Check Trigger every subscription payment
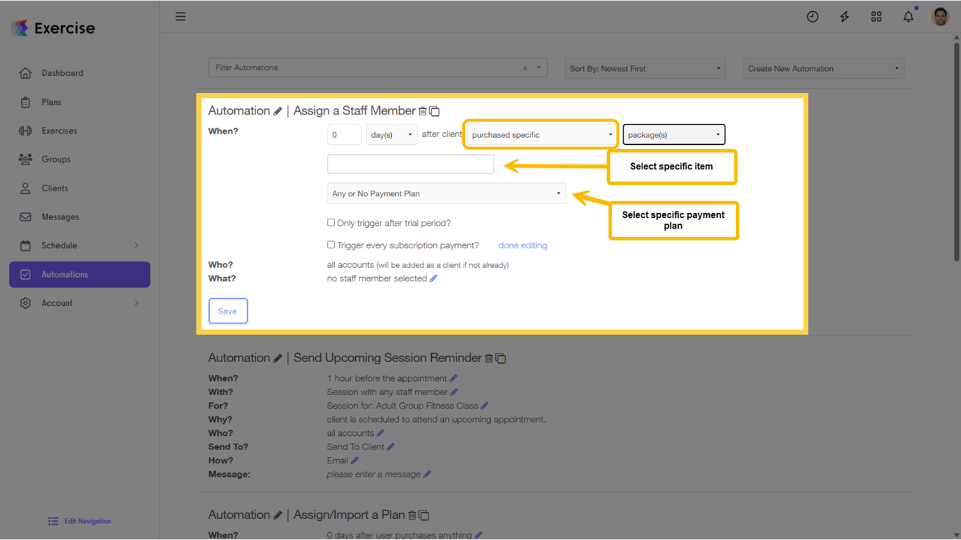 (x=331, y=245)
